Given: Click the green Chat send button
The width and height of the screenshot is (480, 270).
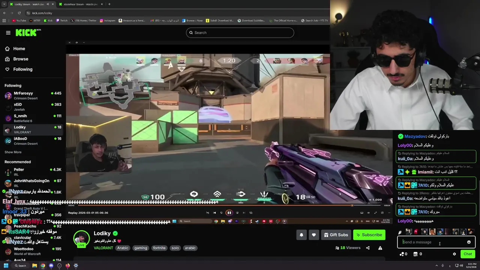Looking at the screenshot, I should click(x=468, y=254).
